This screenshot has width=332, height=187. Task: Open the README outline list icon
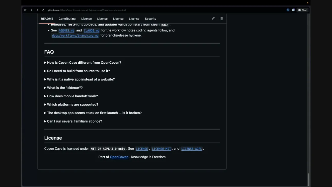click(x=221, y=19)
